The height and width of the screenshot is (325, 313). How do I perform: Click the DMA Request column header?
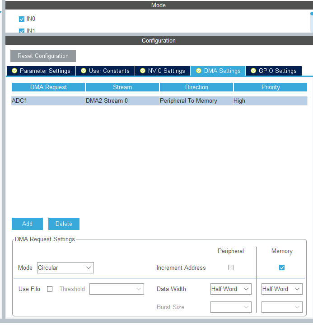(48, 87)
